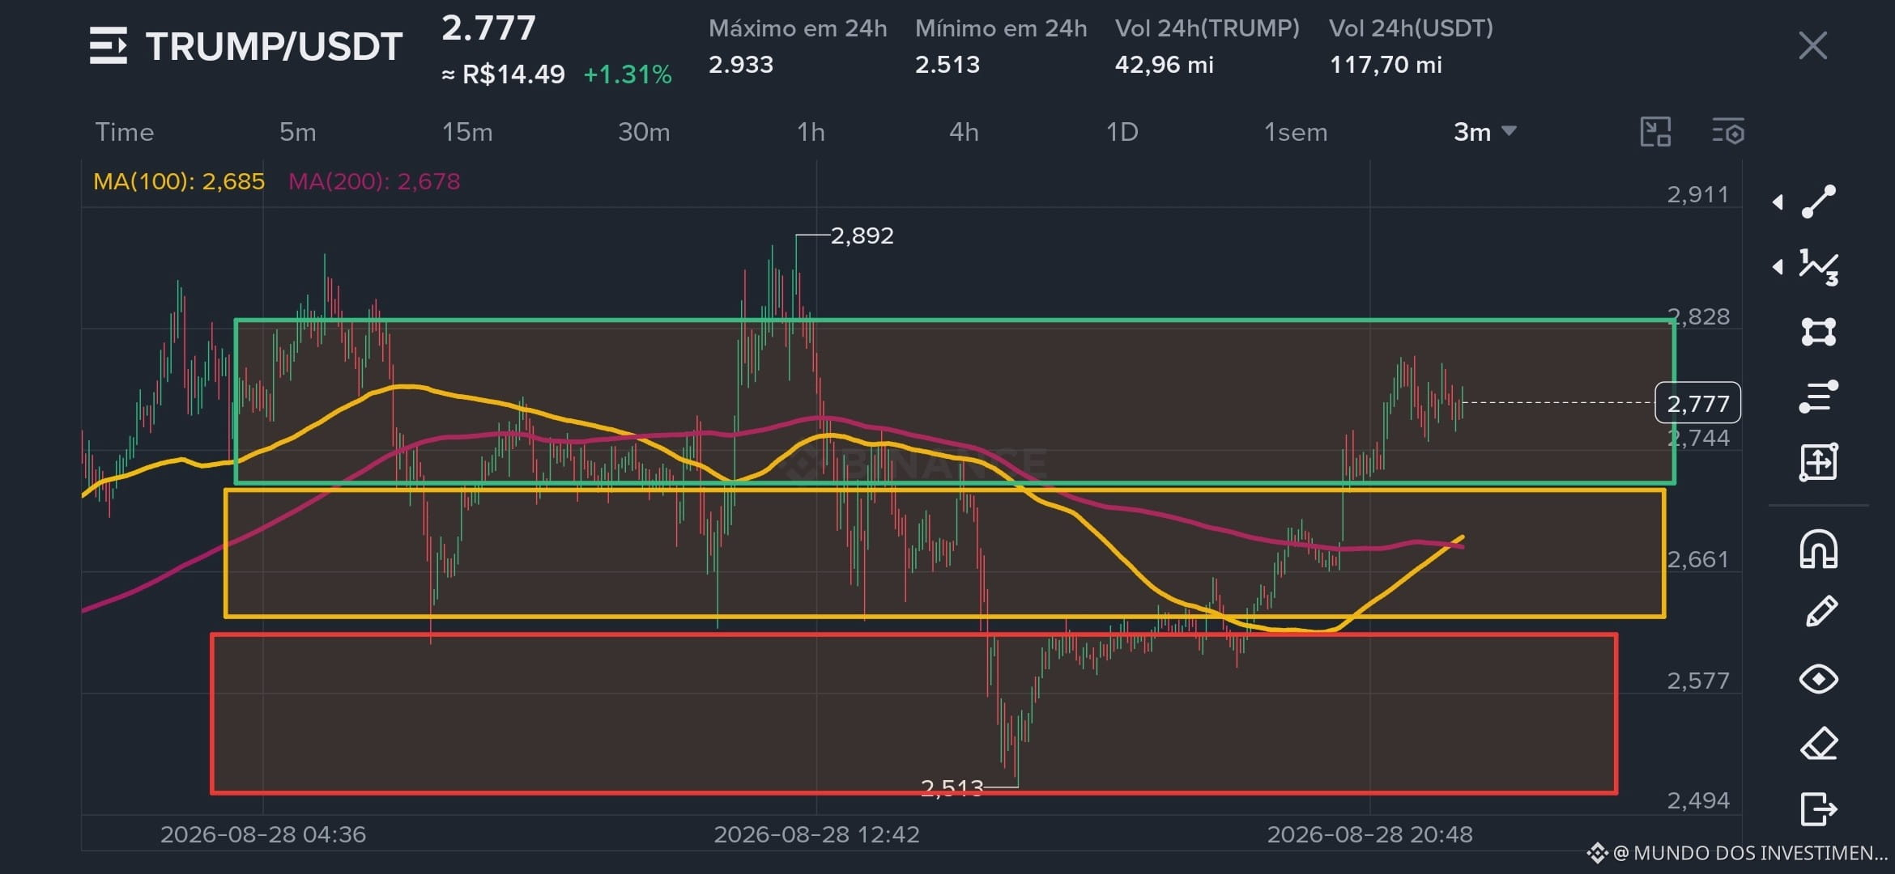Click the Mínimo em 24h value 2.513
Screen dimensions: 1895x874
[x=947, y=65]
